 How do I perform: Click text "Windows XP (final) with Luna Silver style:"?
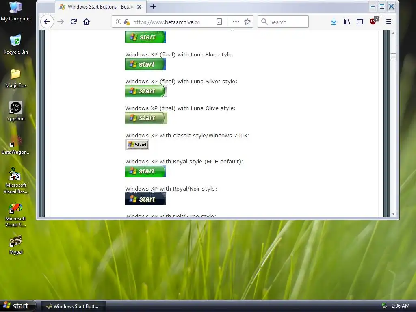(x=181, y=81)
